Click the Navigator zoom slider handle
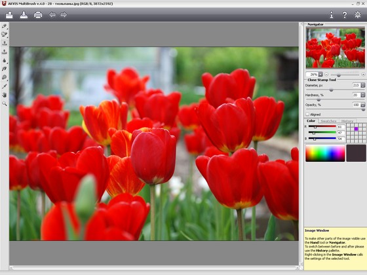 pos(338,75)
